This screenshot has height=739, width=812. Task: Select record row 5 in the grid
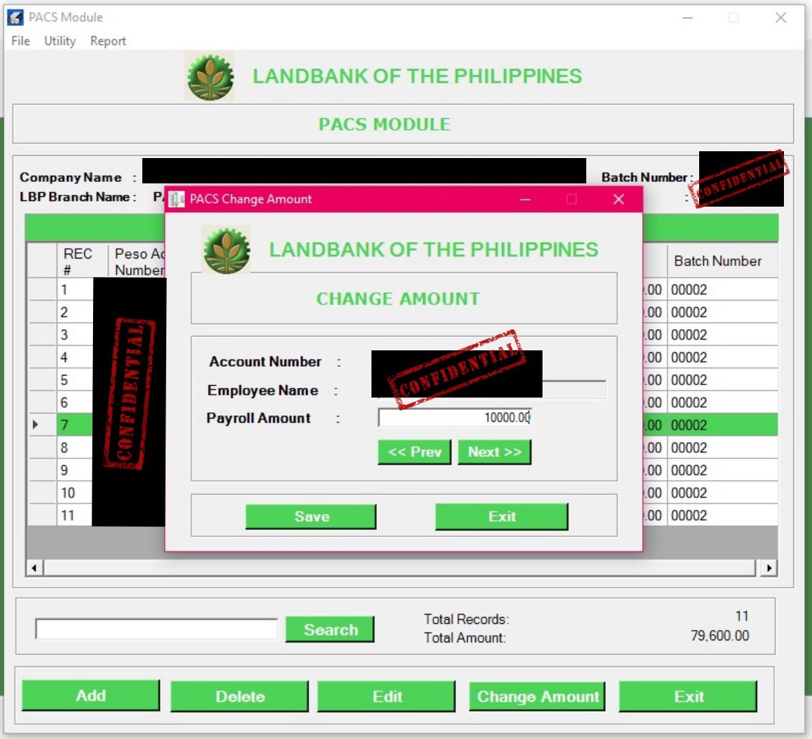point(403,380)
